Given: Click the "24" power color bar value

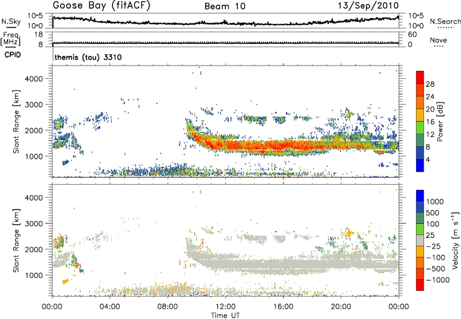Looking at the screenshot, I should point(430,97).
